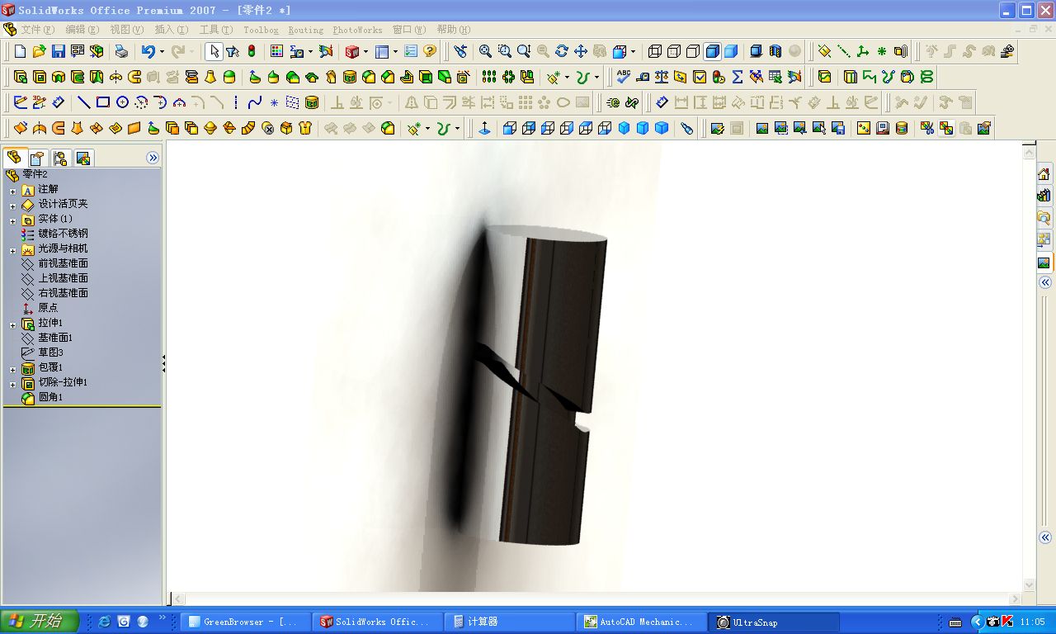Toggle Shadows in Shaded Mode
Viewport: 1056px width, 634px height.
click(x=757, y=51)
